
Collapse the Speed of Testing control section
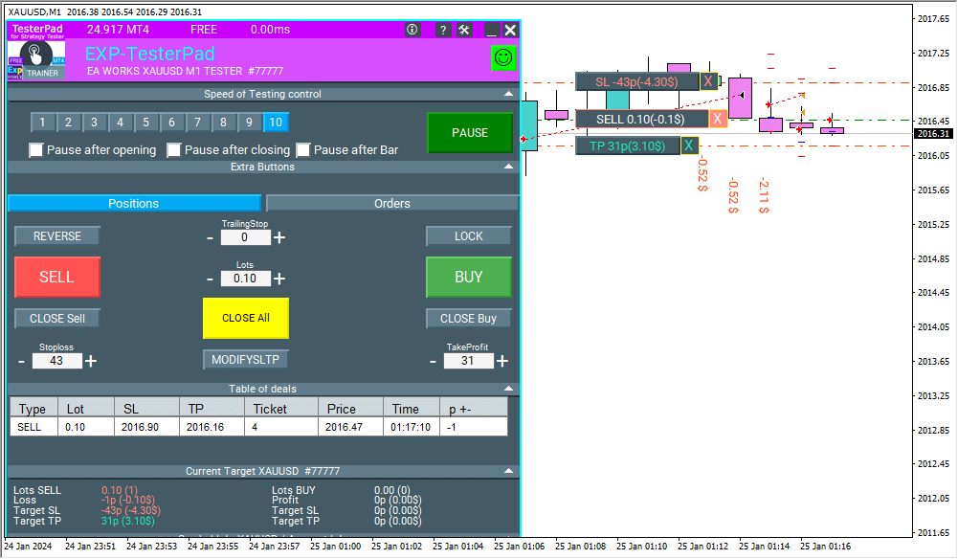coord(508,94)
